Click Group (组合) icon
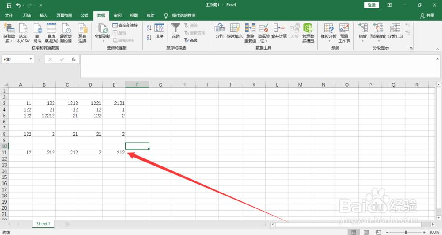Screen dimensions: 442x235 click(x=363, y=28)
